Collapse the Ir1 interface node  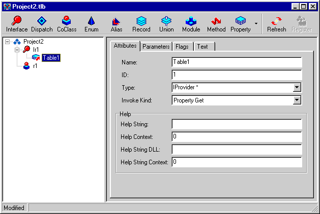pos(17,50)
